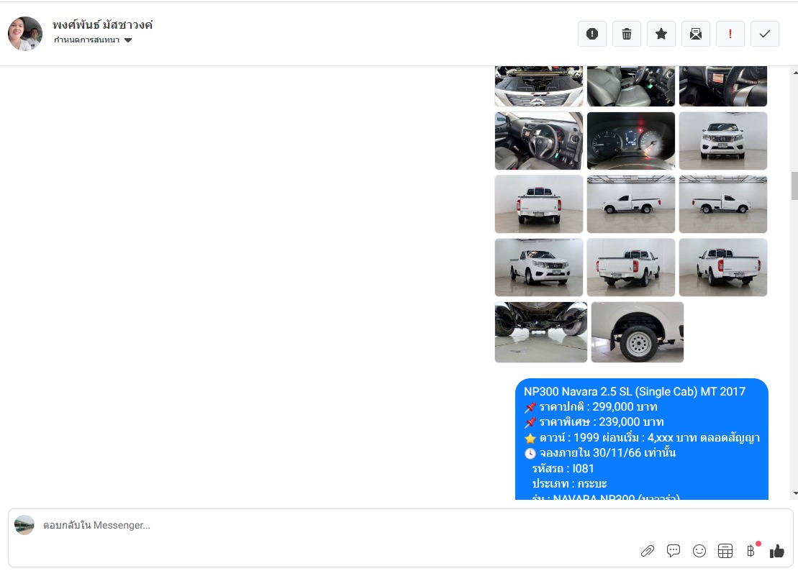The height and width of the screenshot is (571, 798).
Task: Click the ราคาพิเศษ : 239,000 บาท line
Action: [594, 422]
